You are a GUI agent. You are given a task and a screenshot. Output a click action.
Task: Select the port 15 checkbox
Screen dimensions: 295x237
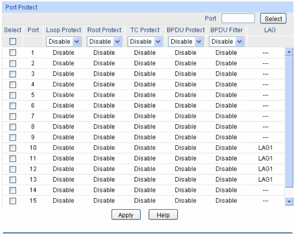pyautogui.click(x=13, y=201)
